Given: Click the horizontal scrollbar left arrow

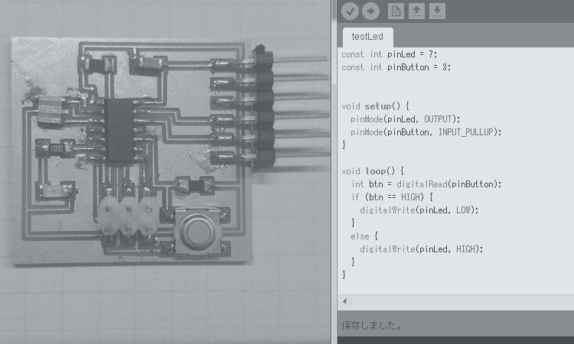Looking at the screenshot, I should pos(345,302).
